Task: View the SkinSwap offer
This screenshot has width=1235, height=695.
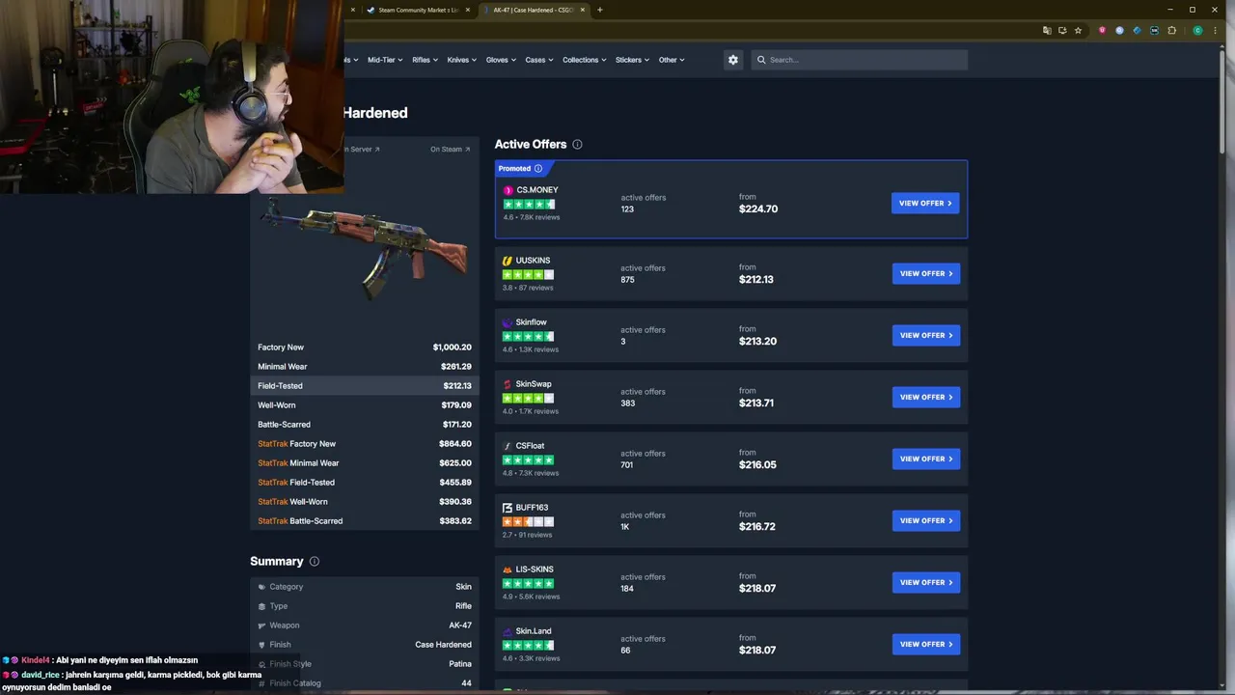Action: (925, 398)
